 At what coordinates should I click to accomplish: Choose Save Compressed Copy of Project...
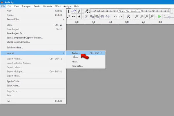[33, 38]
